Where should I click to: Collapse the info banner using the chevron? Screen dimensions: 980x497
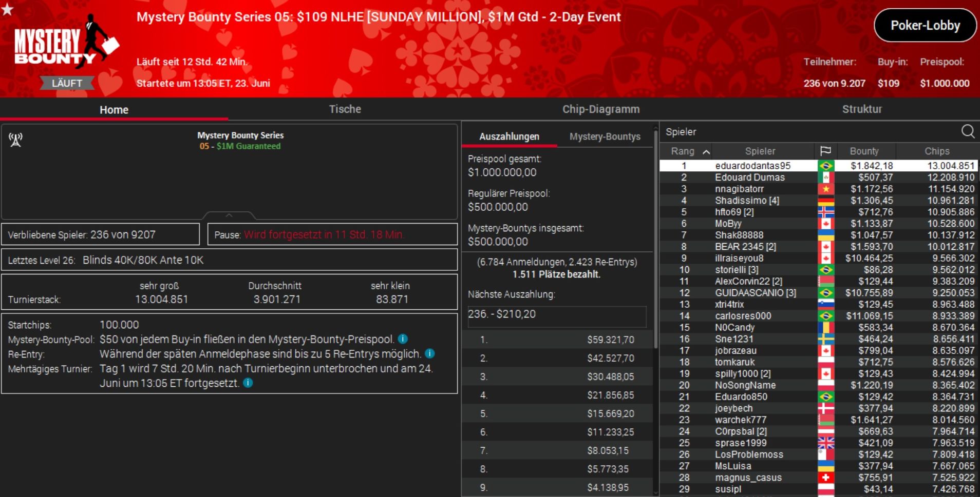coord(229,215)
